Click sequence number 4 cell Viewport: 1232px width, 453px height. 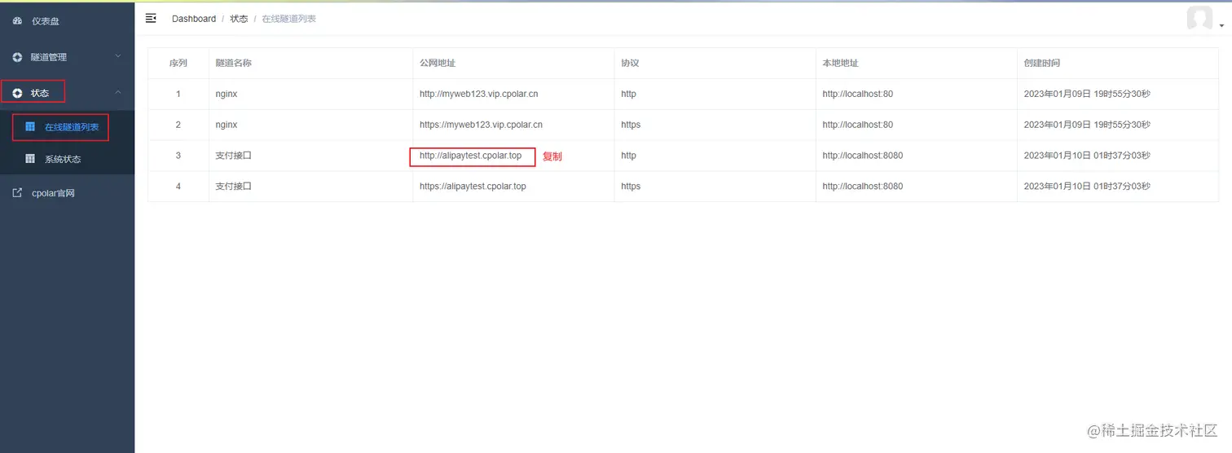178,187
